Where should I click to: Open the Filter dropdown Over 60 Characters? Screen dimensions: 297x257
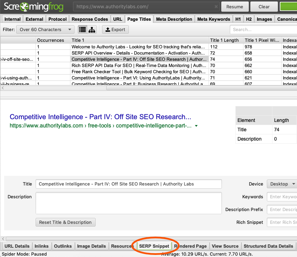[x=45, y=30]
